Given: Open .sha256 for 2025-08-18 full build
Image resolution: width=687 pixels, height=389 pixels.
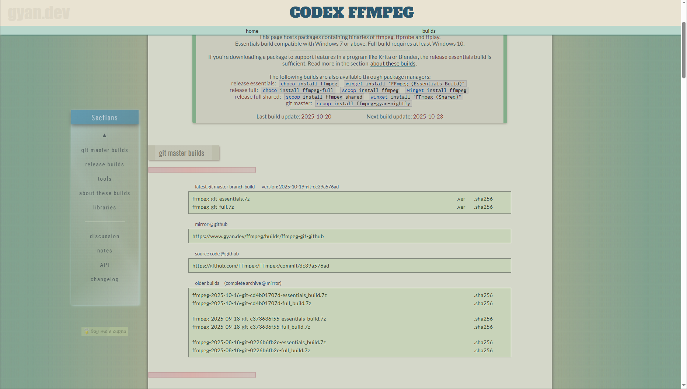Looking at the screenshot, I should point(484,350).
